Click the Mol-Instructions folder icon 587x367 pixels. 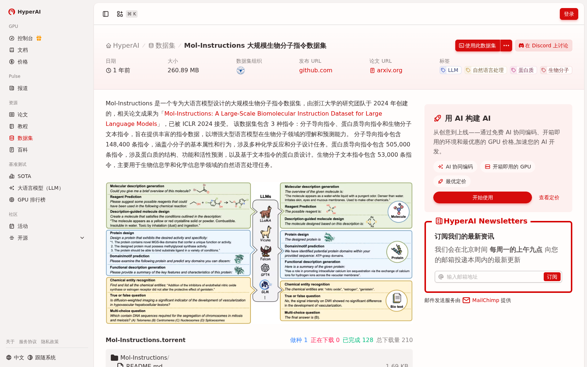[x=114, y=357]
